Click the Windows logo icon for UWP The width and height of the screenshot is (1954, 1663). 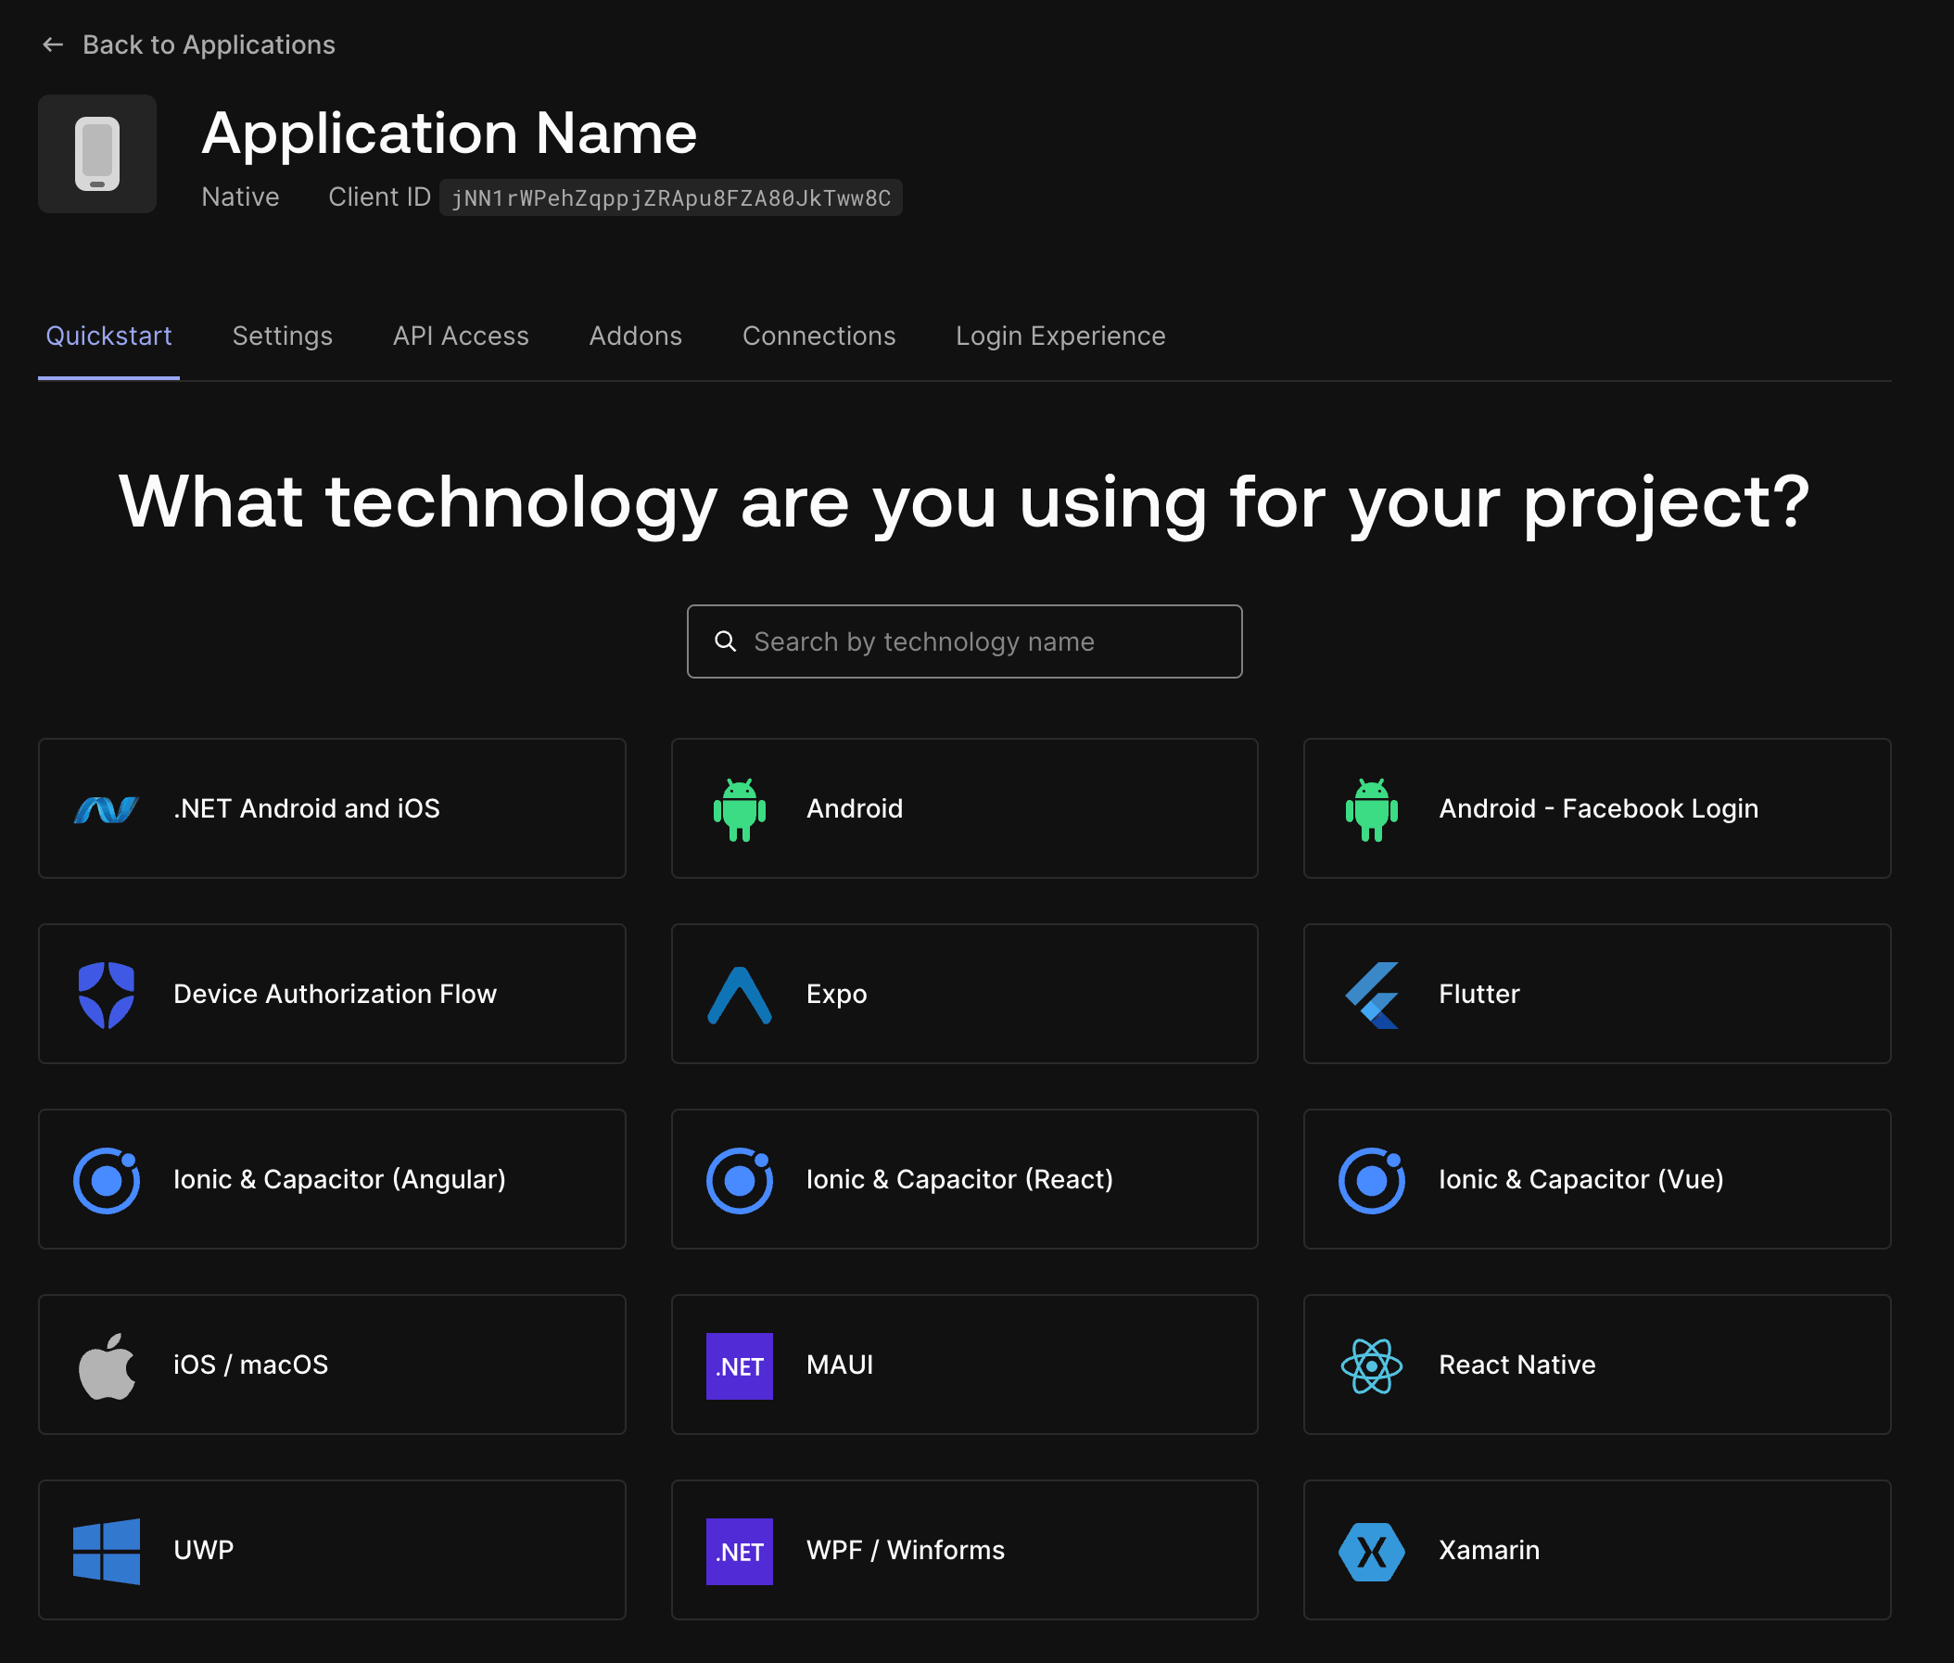tap(107, 1552)
